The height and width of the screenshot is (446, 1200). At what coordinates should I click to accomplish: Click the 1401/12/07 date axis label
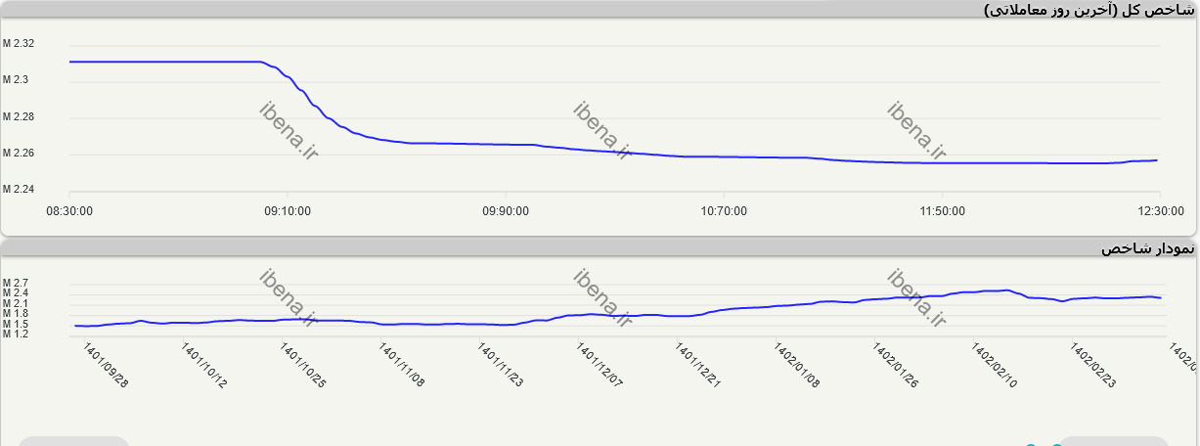point(599,365)
